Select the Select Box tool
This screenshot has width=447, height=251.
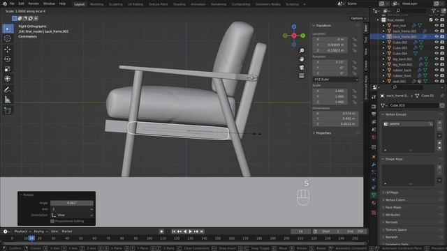8,29
